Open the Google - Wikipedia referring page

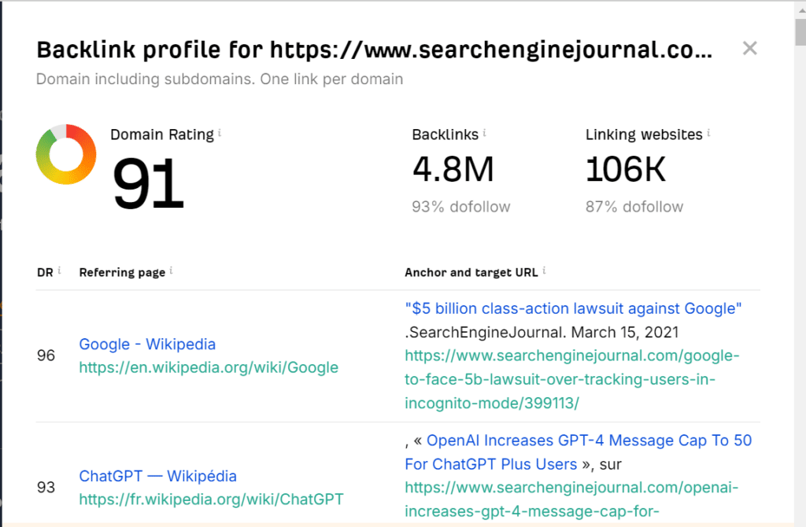click(147, 345)
